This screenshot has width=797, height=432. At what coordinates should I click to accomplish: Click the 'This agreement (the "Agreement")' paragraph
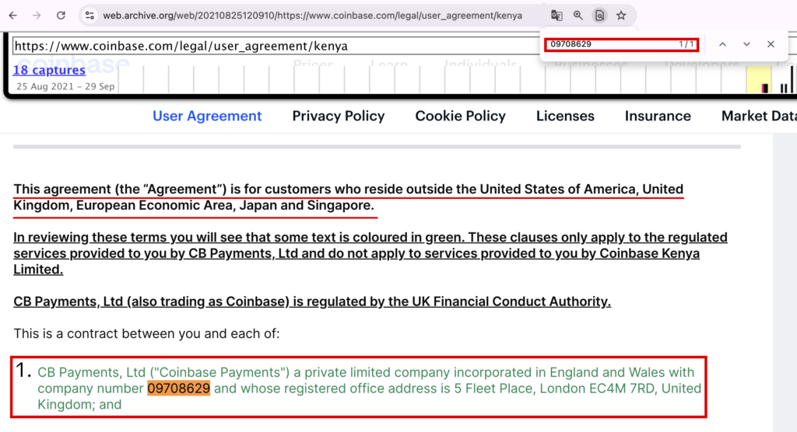click(348, 197)
